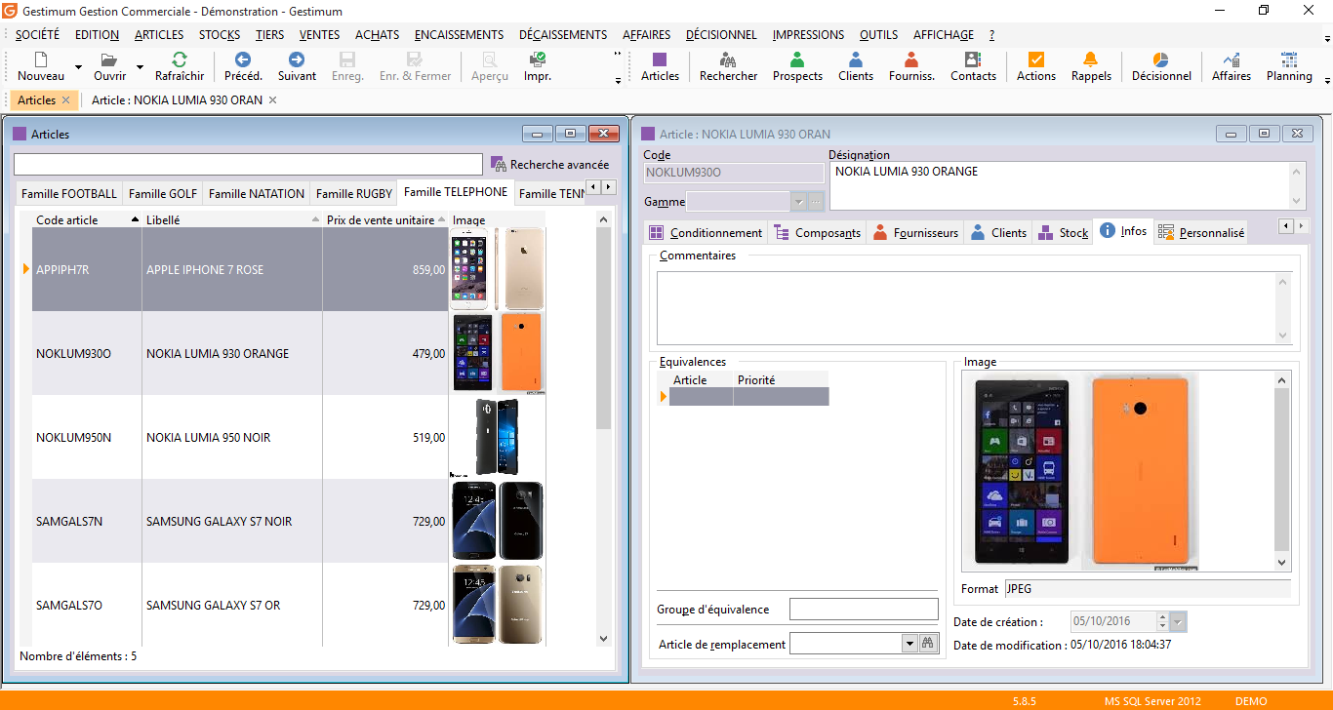Select the Famille RUGBY tab

pos(353,193)
